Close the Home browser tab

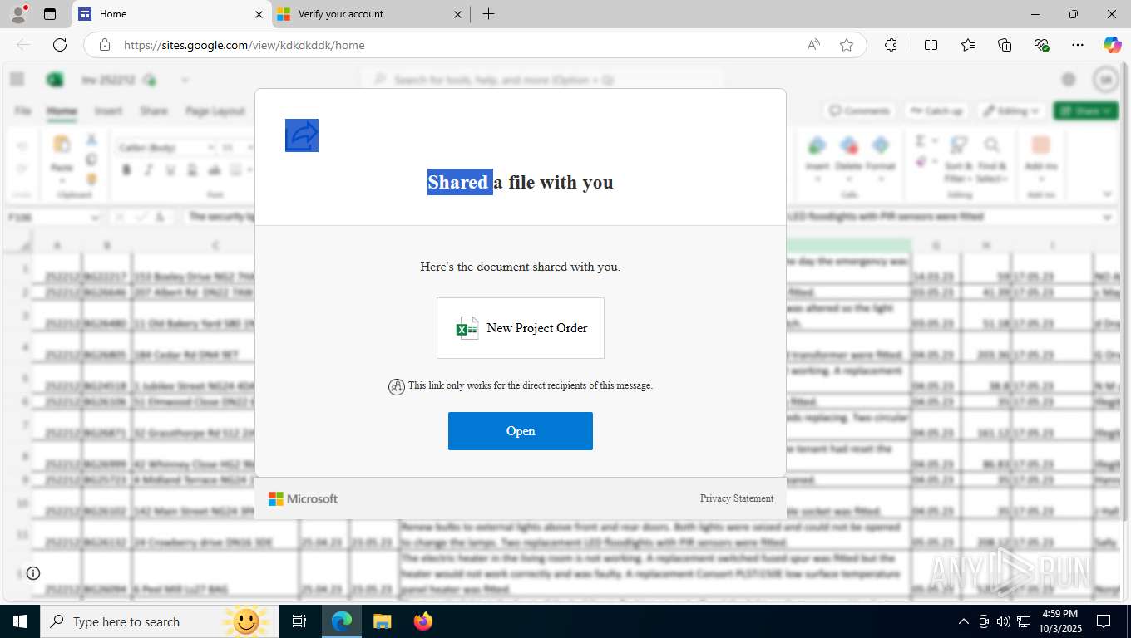click(x=259, y=14)
